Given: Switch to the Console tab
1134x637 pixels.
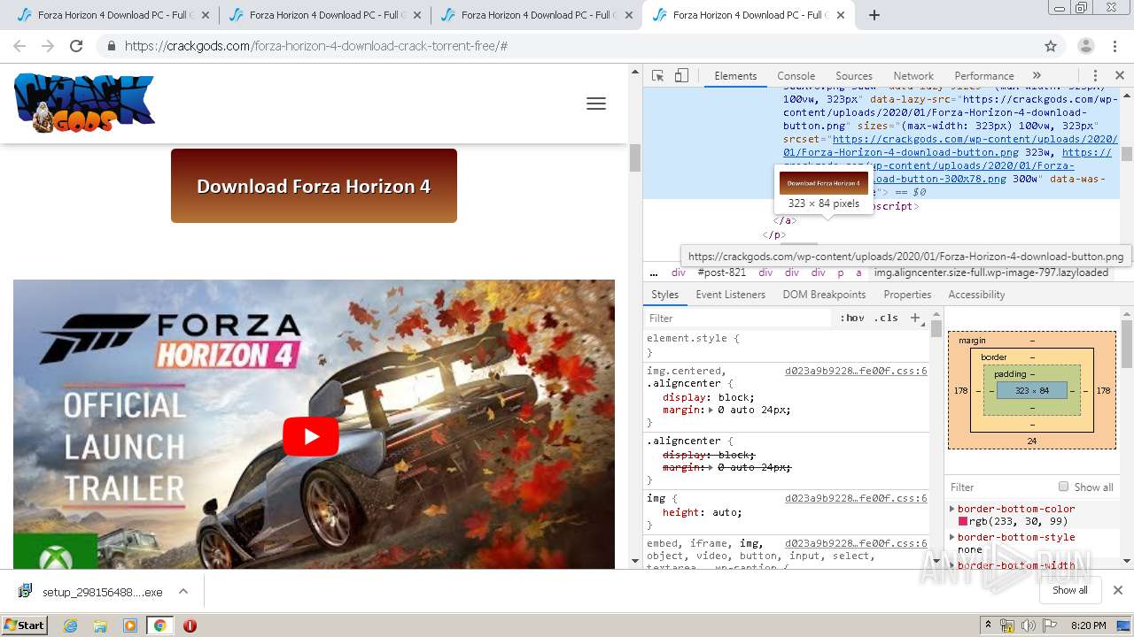Looking at the screenshot, I should click(x=796, y=76).
